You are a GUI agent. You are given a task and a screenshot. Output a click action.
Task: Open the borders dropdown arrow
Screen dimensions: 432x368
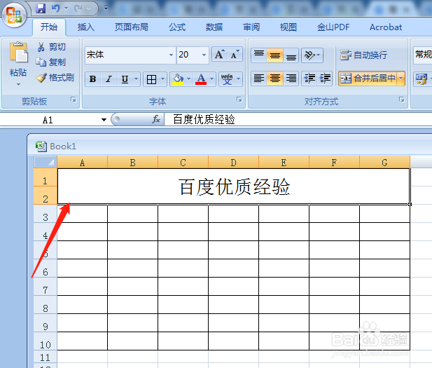pos(163,79)
